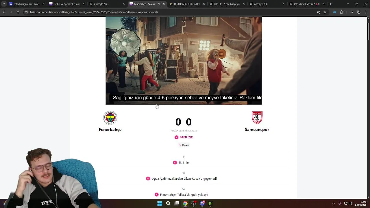This screenshot has height=208, width=370.
Task: Open Discord from the taskbar
Action: [x=202, y=203]
